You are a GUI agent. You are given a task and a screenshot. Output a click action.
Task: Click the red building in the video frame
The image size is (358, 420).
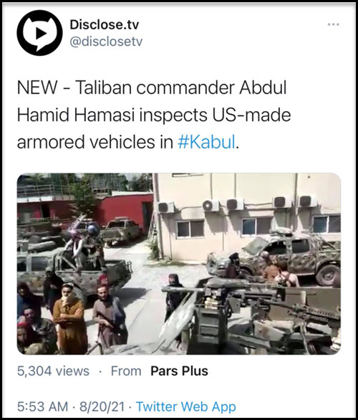[x=125, y=211]
